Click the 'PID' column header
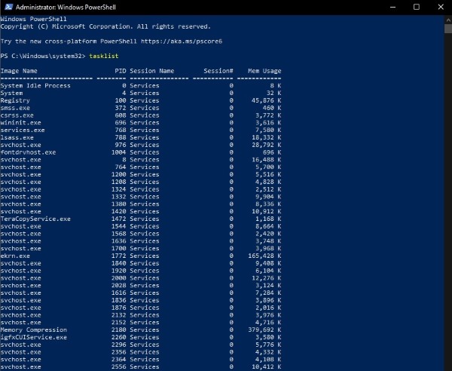452x371 pixels. 121,71
